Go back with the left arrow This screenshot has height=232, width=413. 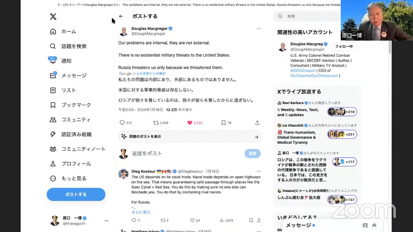click(121, 16)
